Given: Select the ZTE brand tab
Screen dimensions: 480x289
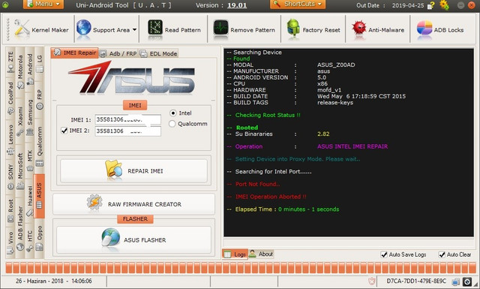Looking at the screenshot, I should click(10, 62).
